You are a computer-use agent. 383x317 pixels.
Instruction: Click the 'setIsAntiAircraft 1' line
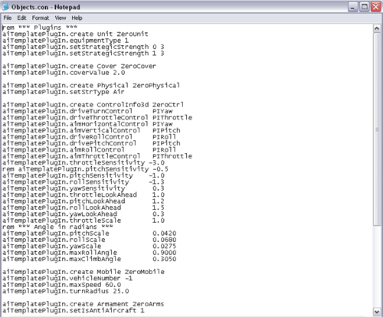(x=74, y=311)
